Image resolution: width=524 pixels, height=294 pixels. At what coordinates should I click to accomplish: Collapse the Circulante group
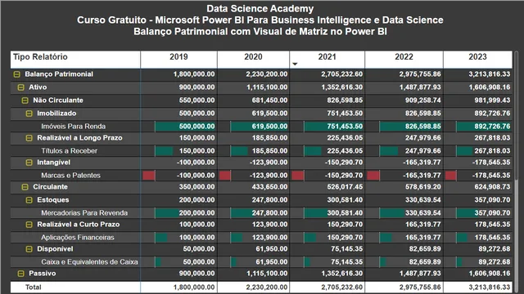point(25,187)
